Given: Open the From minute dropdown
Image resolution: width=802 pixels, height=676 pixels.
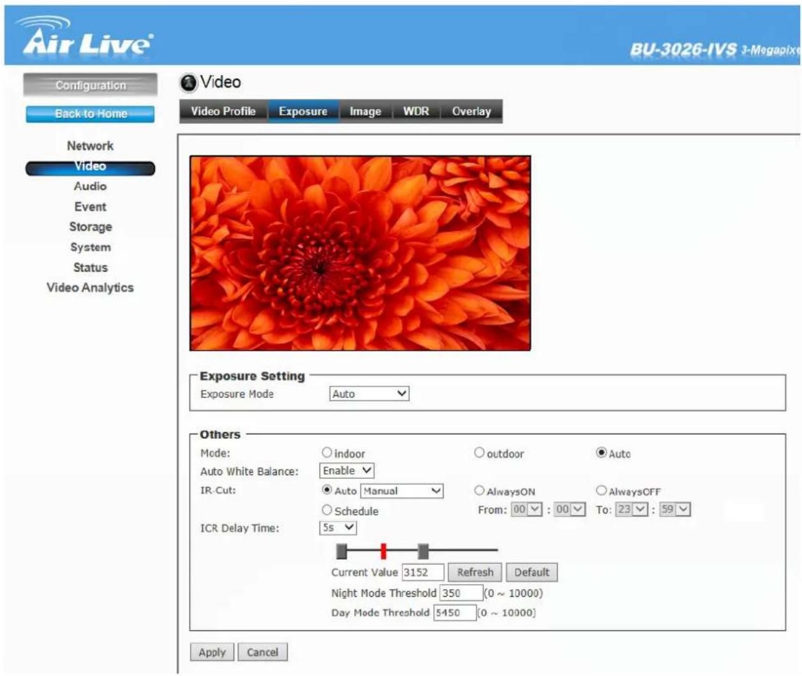Looking at the screenshot, I should 569,510.
